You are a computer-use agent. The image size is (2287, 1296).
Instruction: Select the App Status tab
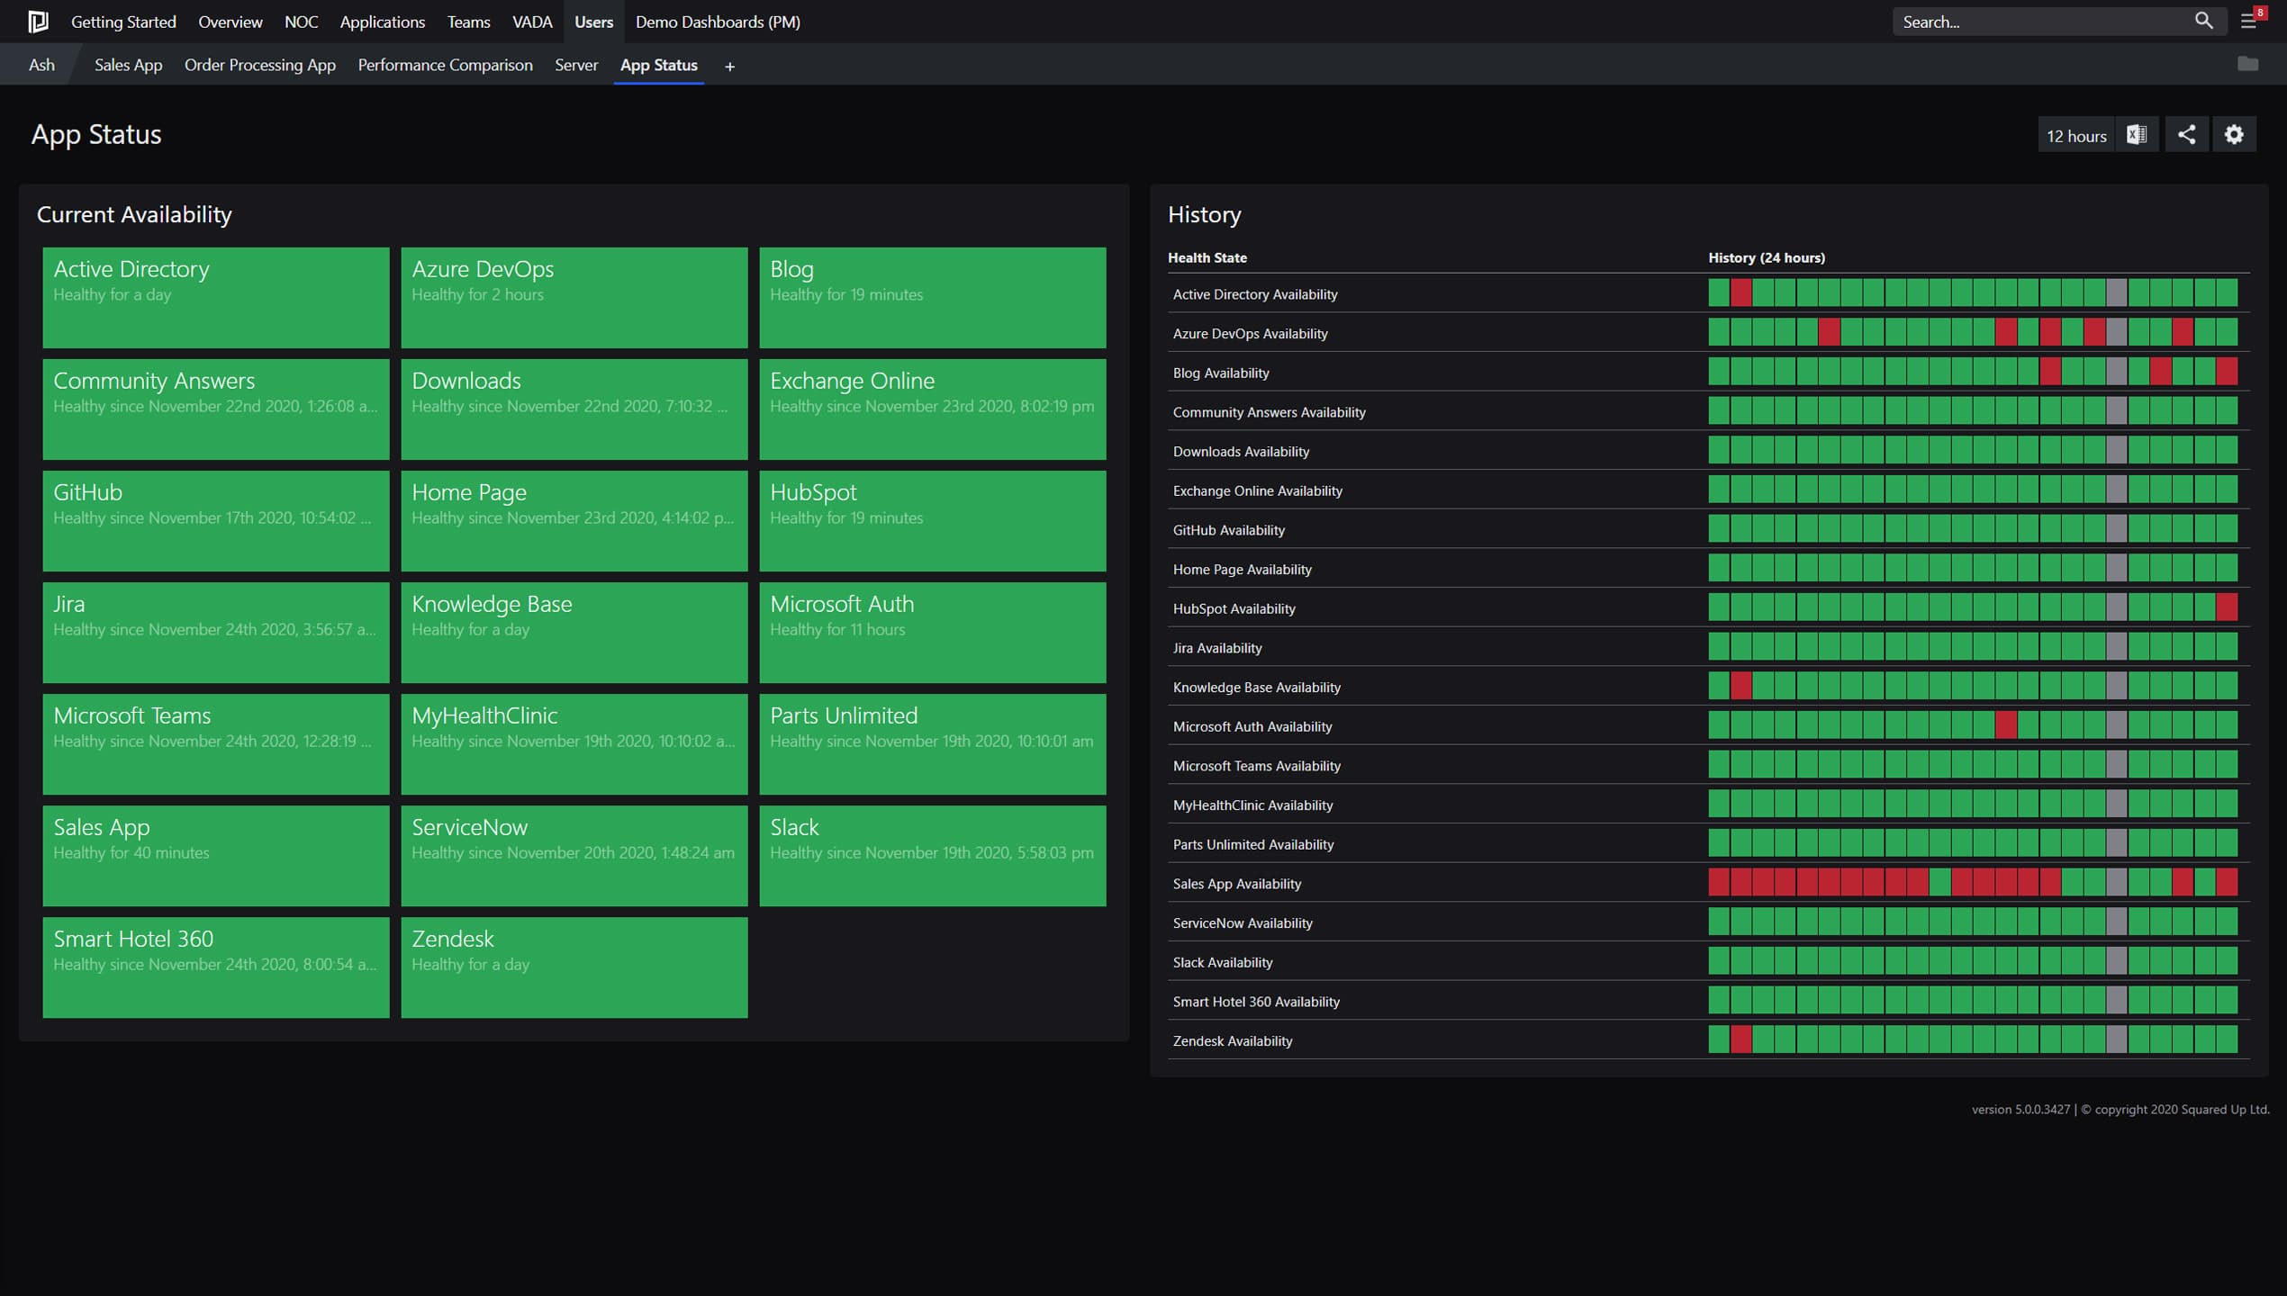click(x=659, y=65)
